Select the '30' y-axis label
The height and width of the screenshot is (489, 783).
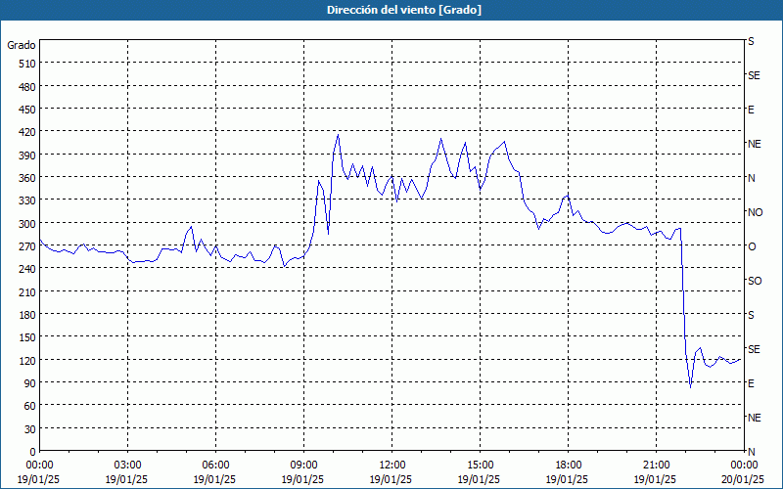click(30, 429)
